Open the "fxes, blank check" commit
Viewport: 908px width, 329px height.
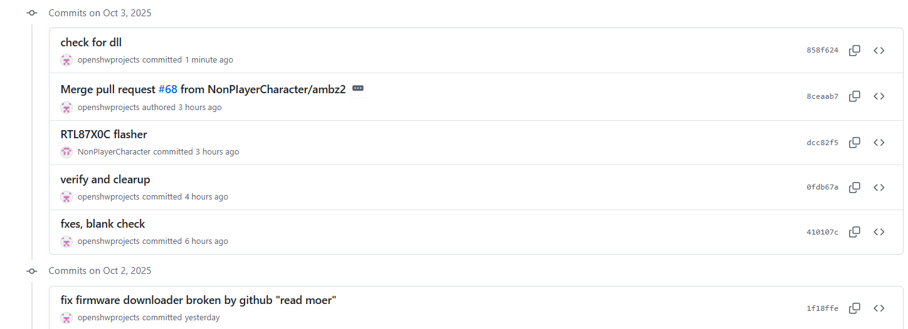pos(103,224)
